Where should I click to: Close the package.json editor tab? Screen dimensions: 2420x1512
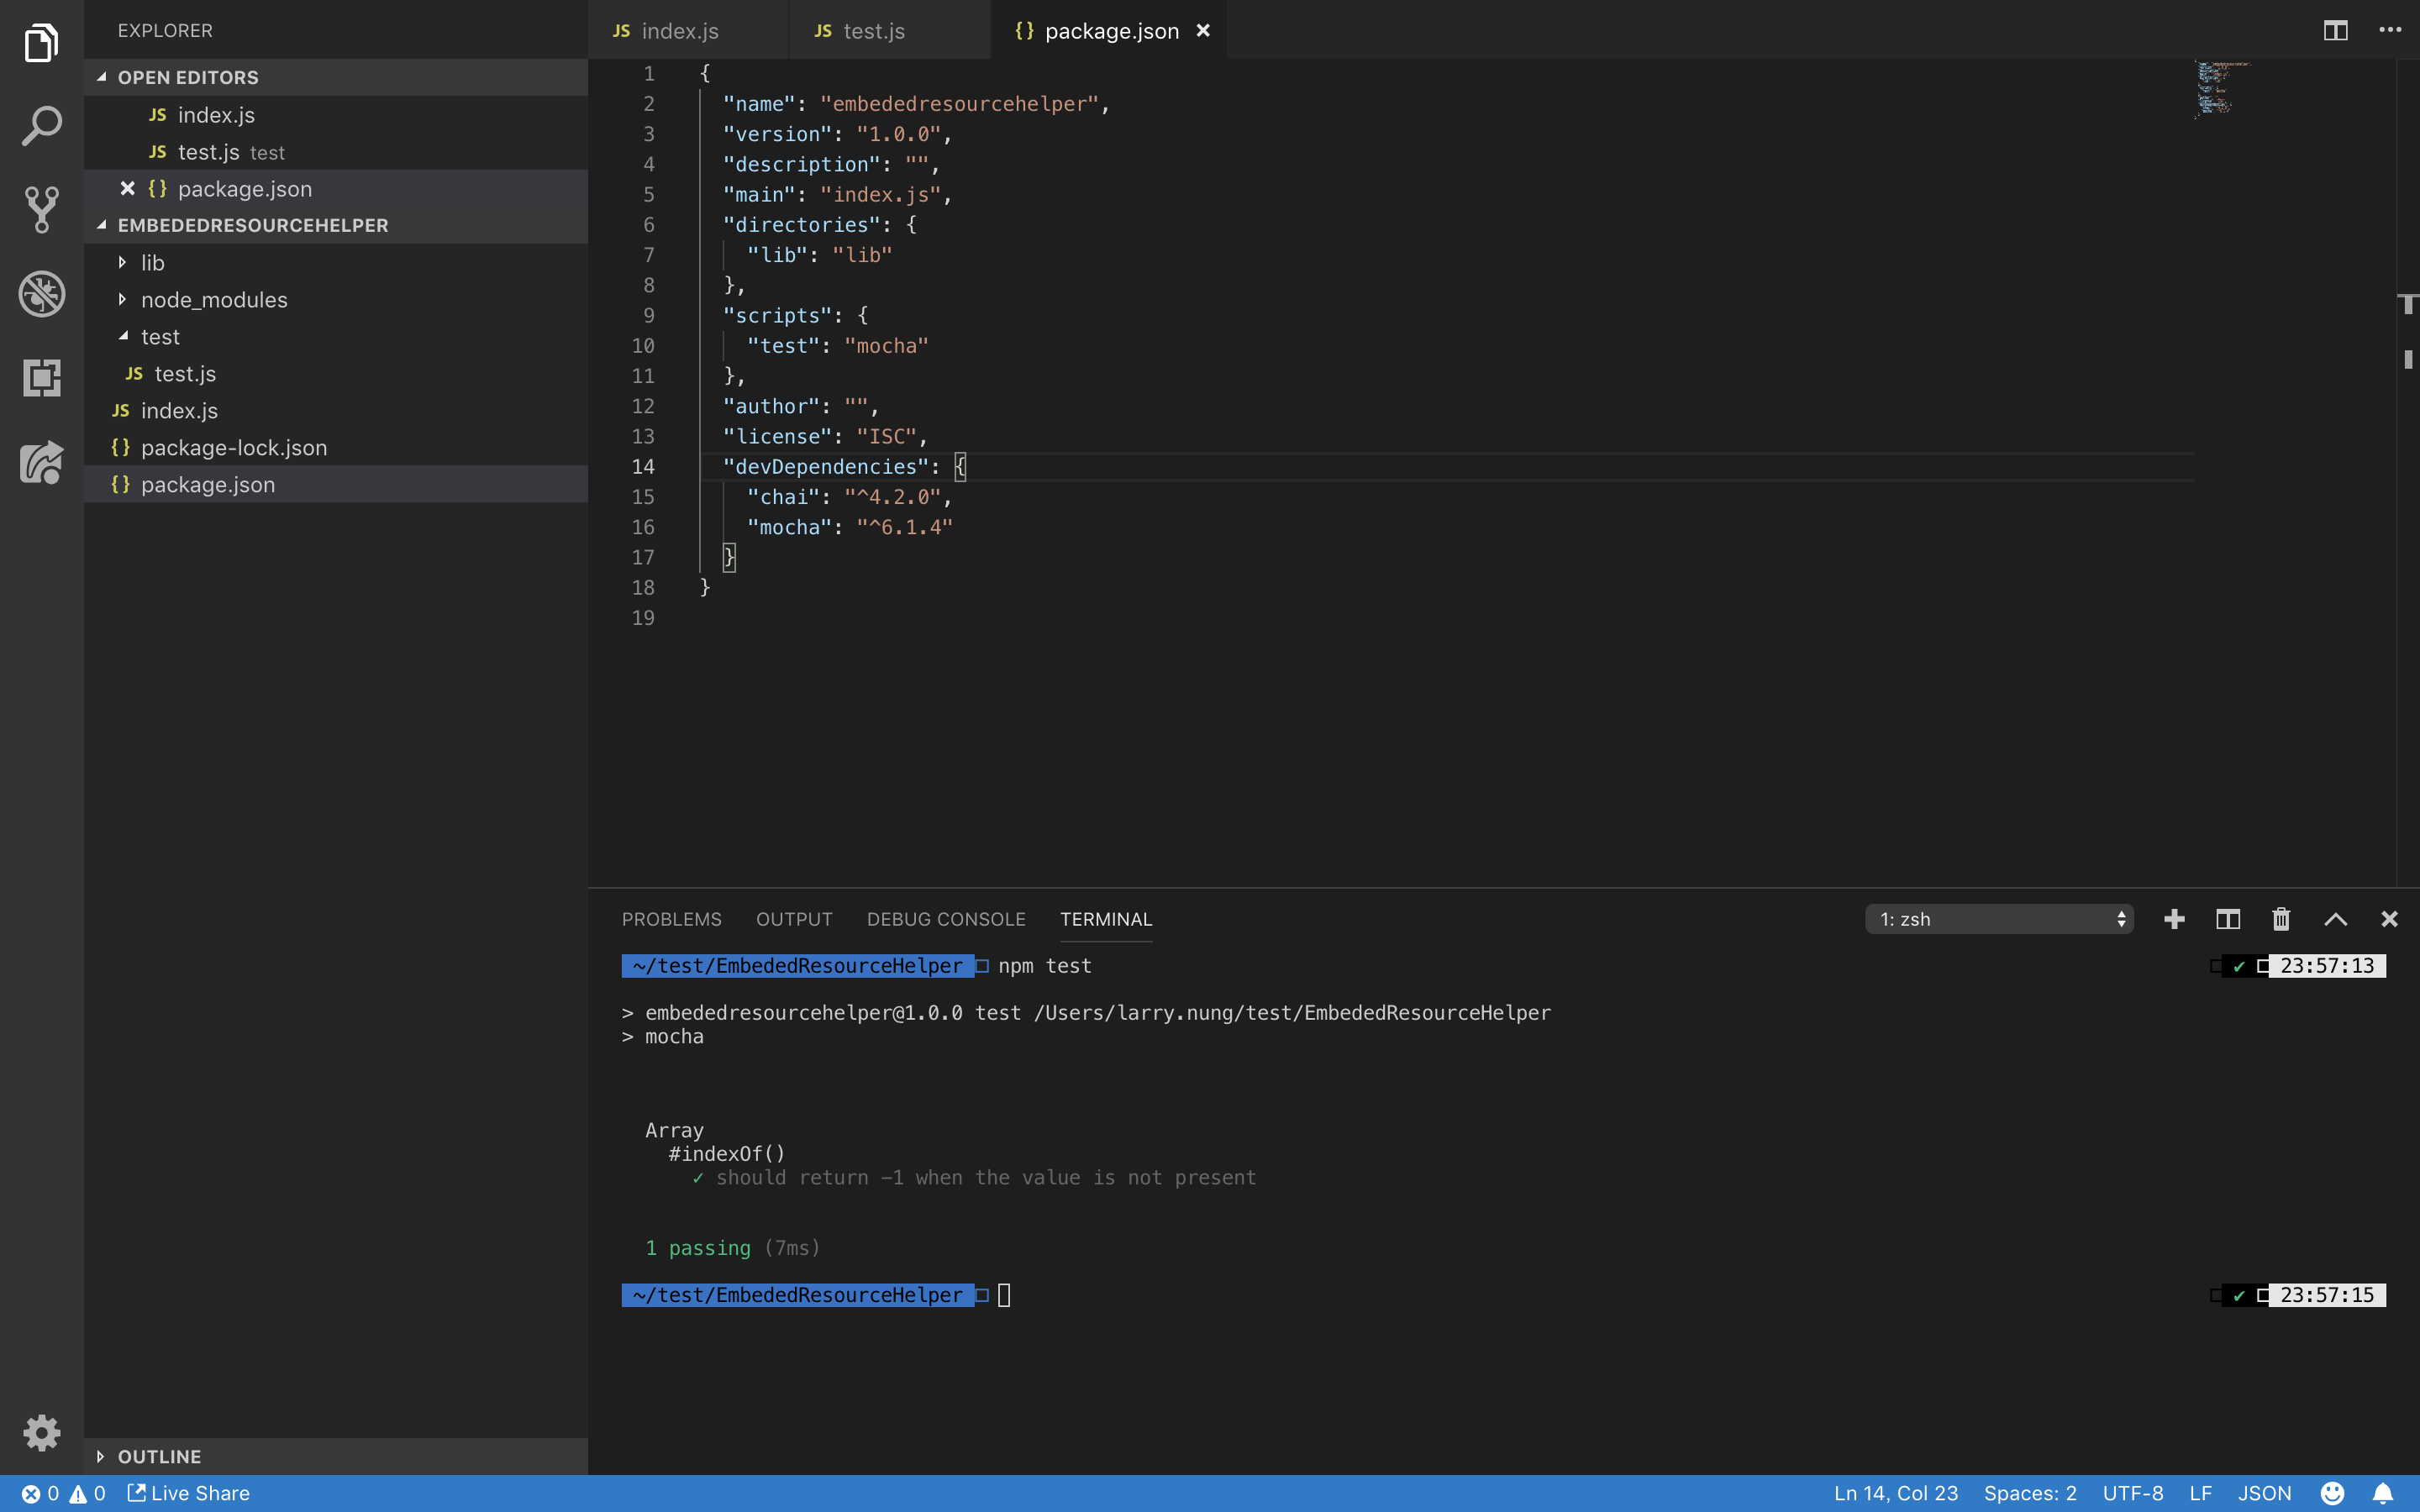[1203, 31]
